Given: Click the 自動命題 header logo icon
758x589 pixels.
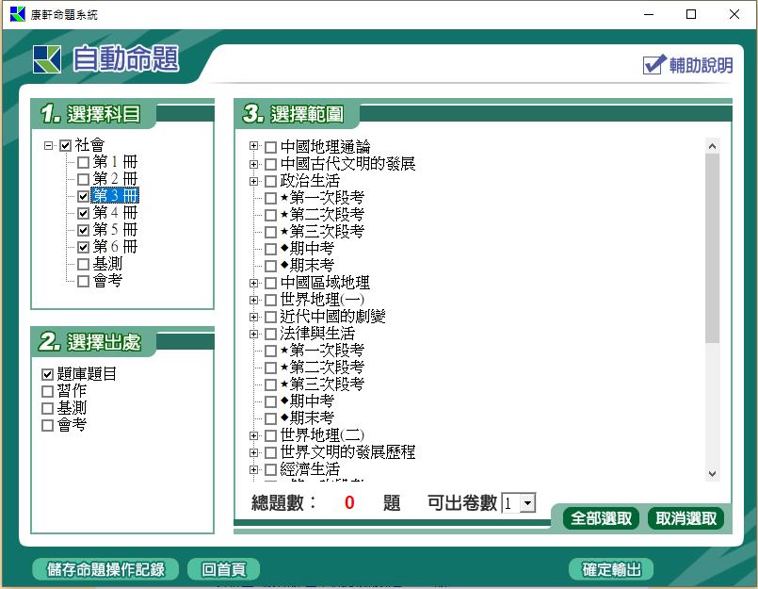Looking at the screenshot, I should [47, 59].
